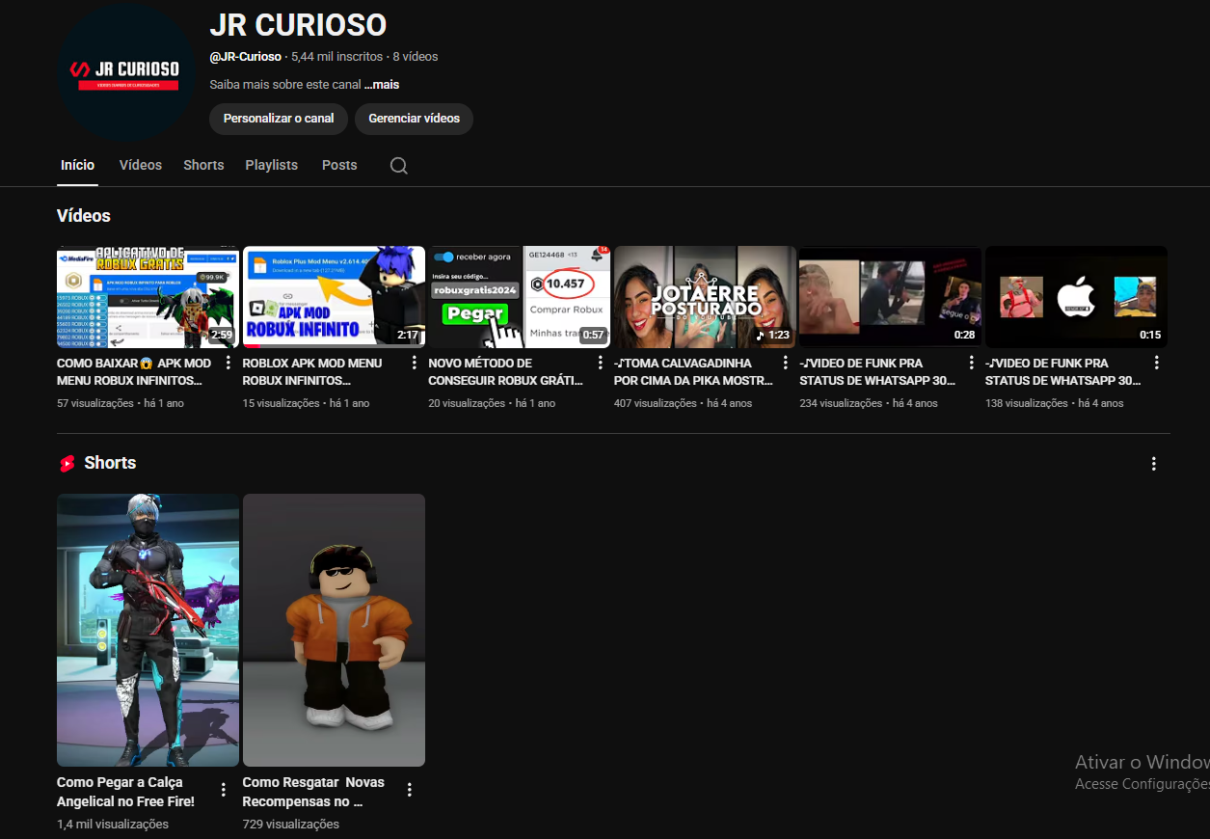
Task: Select the Posts tab
Action: coord(339,166)
